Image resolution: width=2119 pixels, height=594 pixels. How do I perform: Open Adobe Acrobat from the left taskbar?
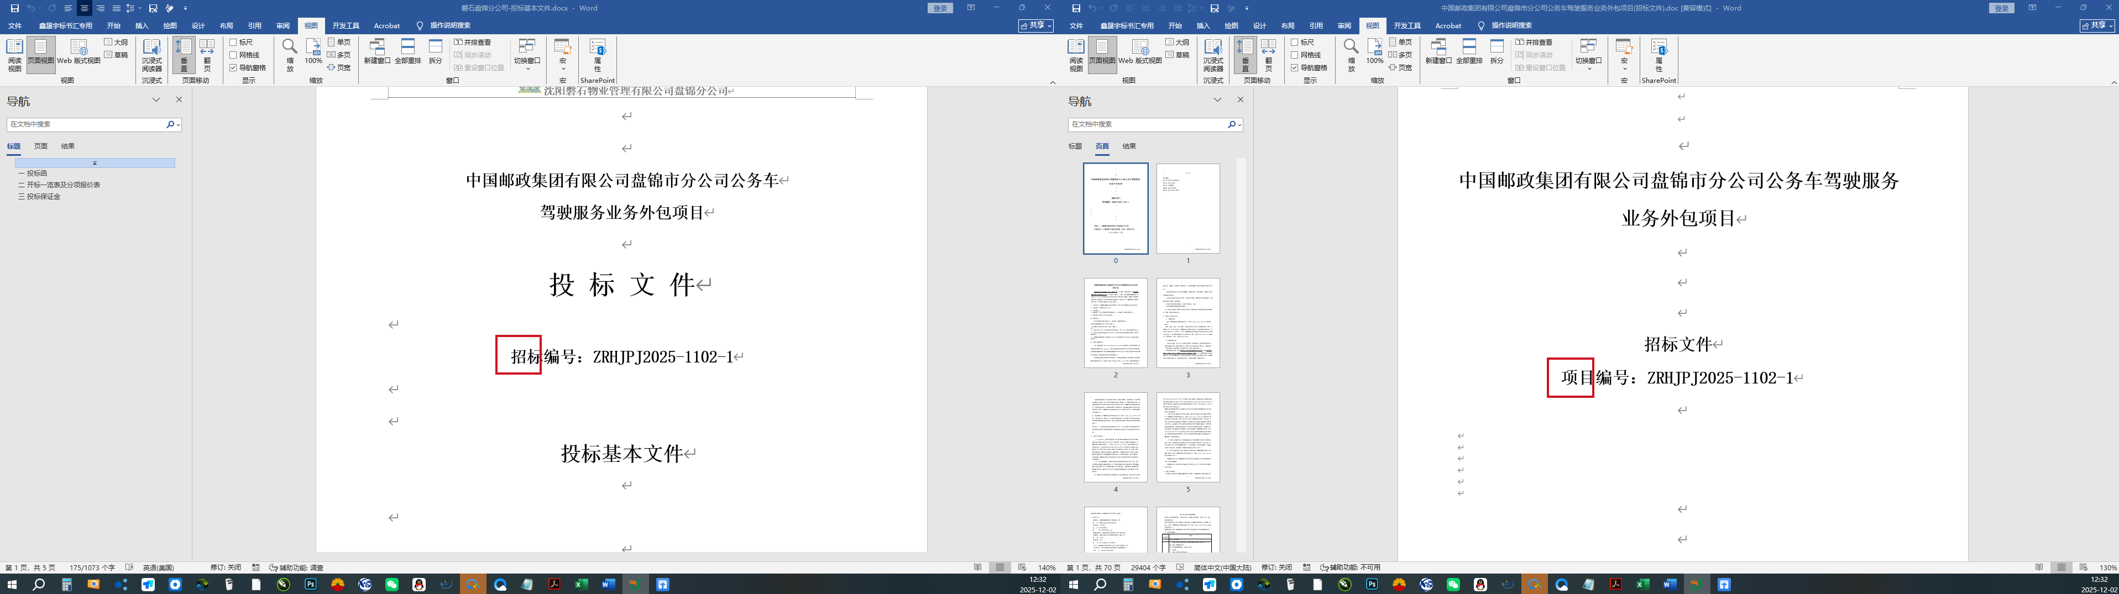pos(554,585)
